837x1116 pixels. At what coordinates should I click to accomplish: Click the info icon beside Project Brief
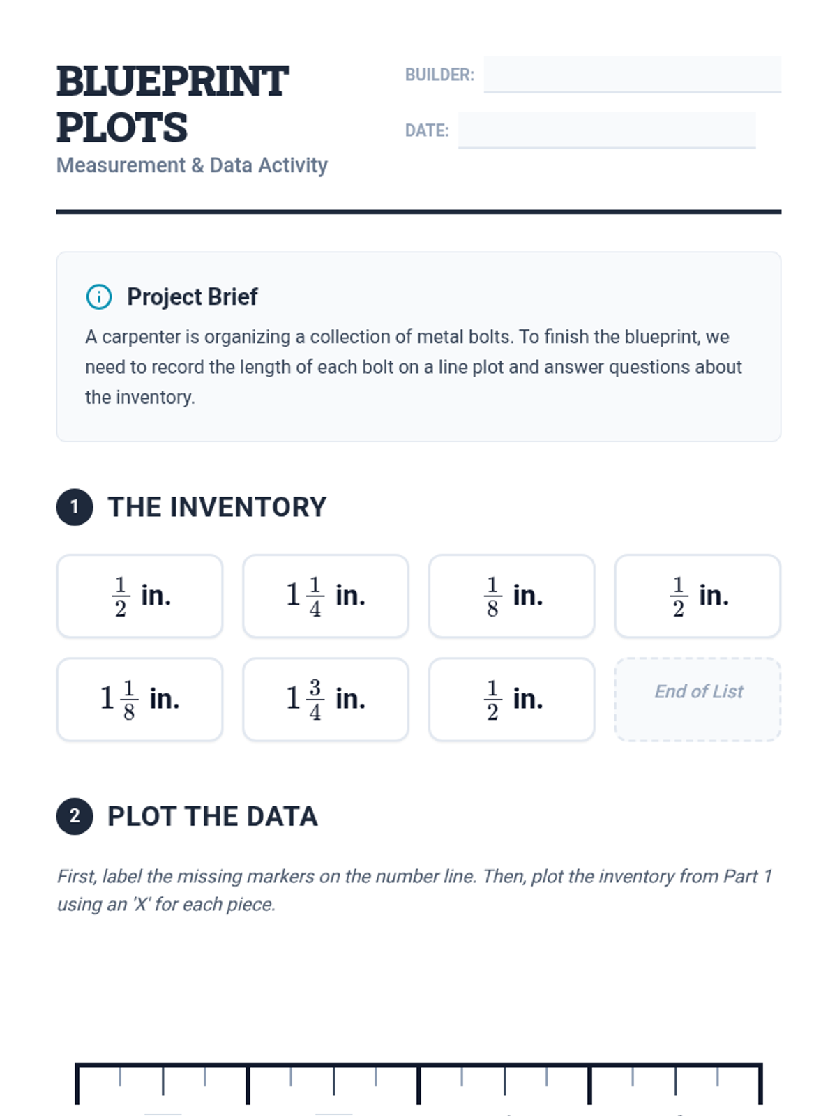98,296
